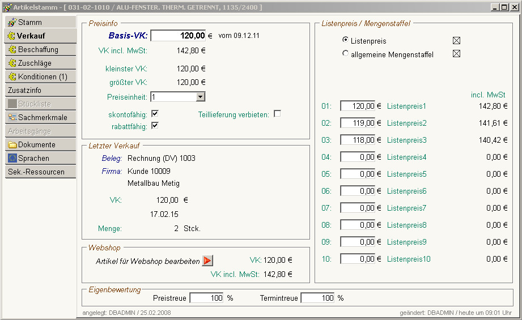Click the 'Rechnung (DV) 1003' text

pos(162,159)
